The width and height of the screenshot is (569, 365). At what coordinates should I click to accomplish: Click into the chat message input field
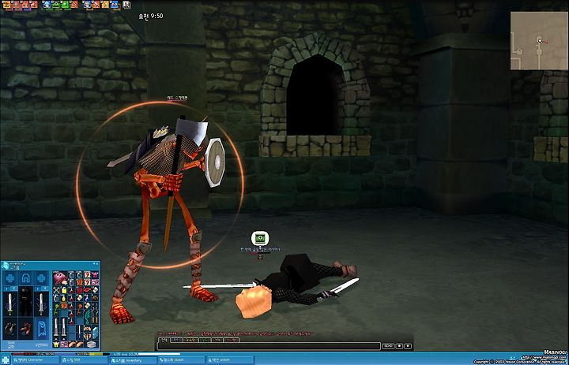click(x=269, y=346)
